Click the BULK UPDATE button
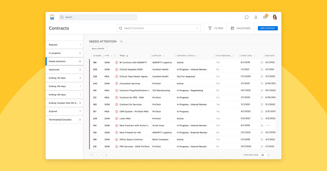Viewport: 327px width, 171px height. [98, 48]
